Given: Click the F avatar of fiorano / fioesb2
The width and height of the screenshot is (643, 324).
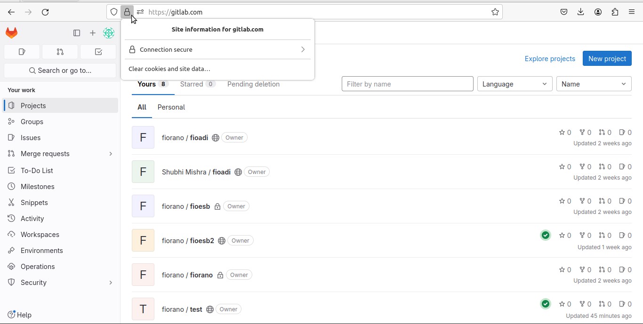Looking at the screenshot, I should 143,240.
